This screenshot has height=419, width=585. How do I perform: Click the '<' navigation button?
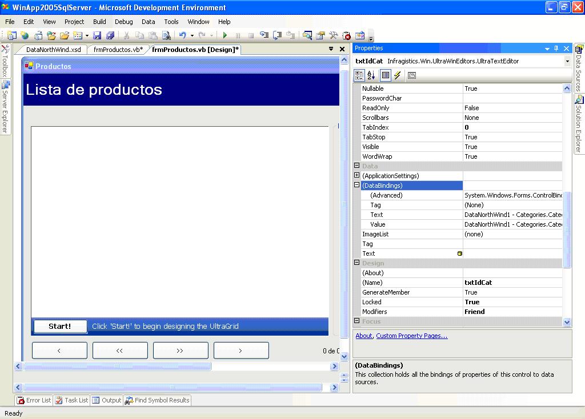59,350
